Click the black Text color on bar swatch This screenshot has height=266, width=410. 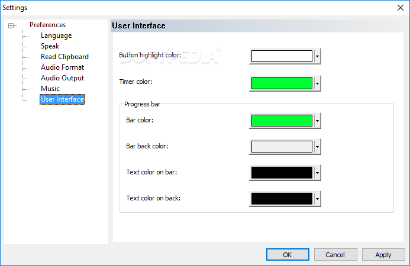(282, 173)
